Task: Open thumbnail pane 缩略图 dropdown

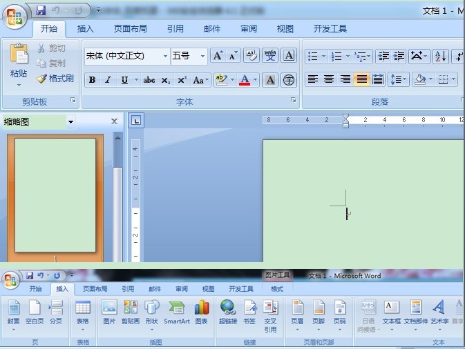Action: 70,122
